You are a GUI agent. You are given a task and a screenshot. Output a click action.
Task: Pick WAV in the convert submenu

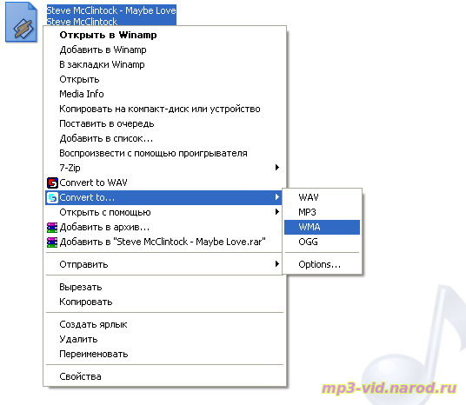[x=322, y=197]
